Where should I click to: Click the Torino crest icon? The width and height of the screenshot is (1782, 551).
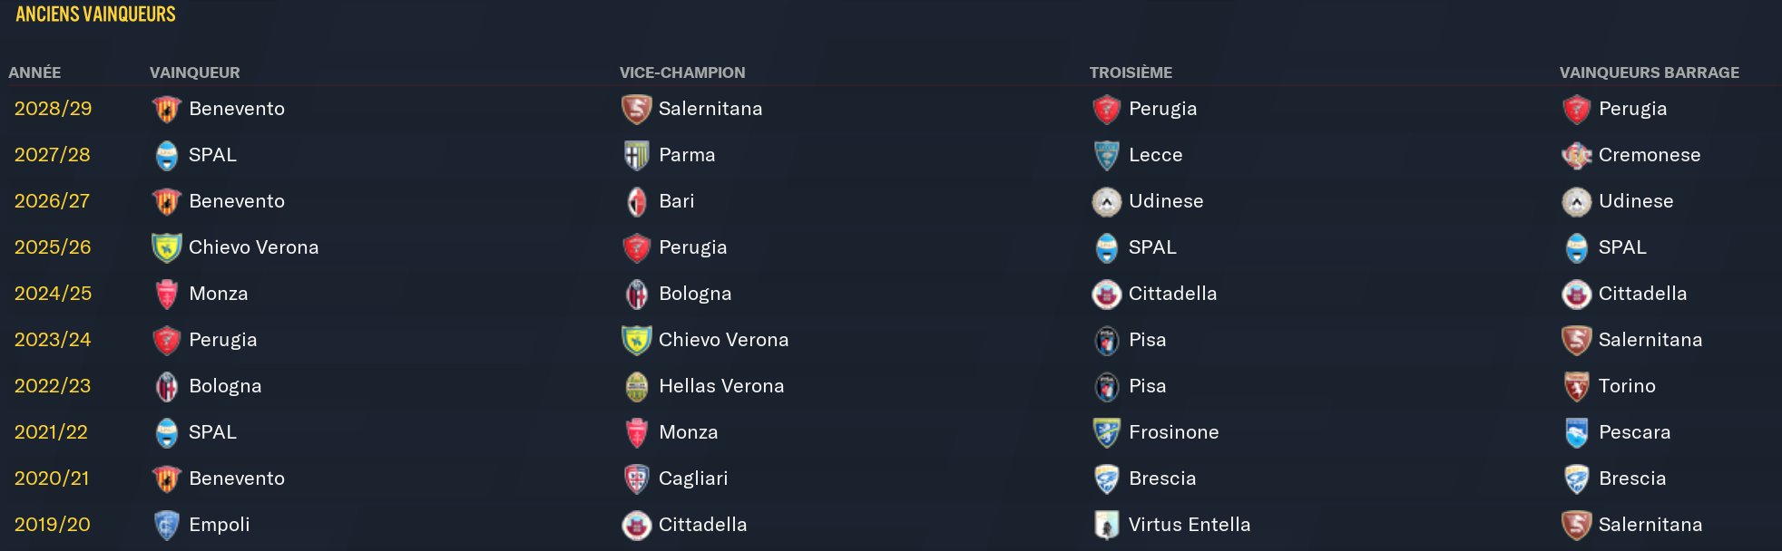[x=1576, y=386]
